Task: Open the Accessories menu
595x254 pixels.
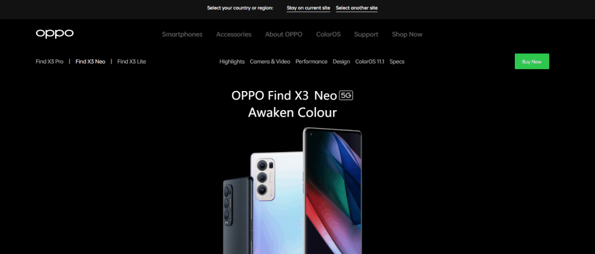Action: (234, 34)
